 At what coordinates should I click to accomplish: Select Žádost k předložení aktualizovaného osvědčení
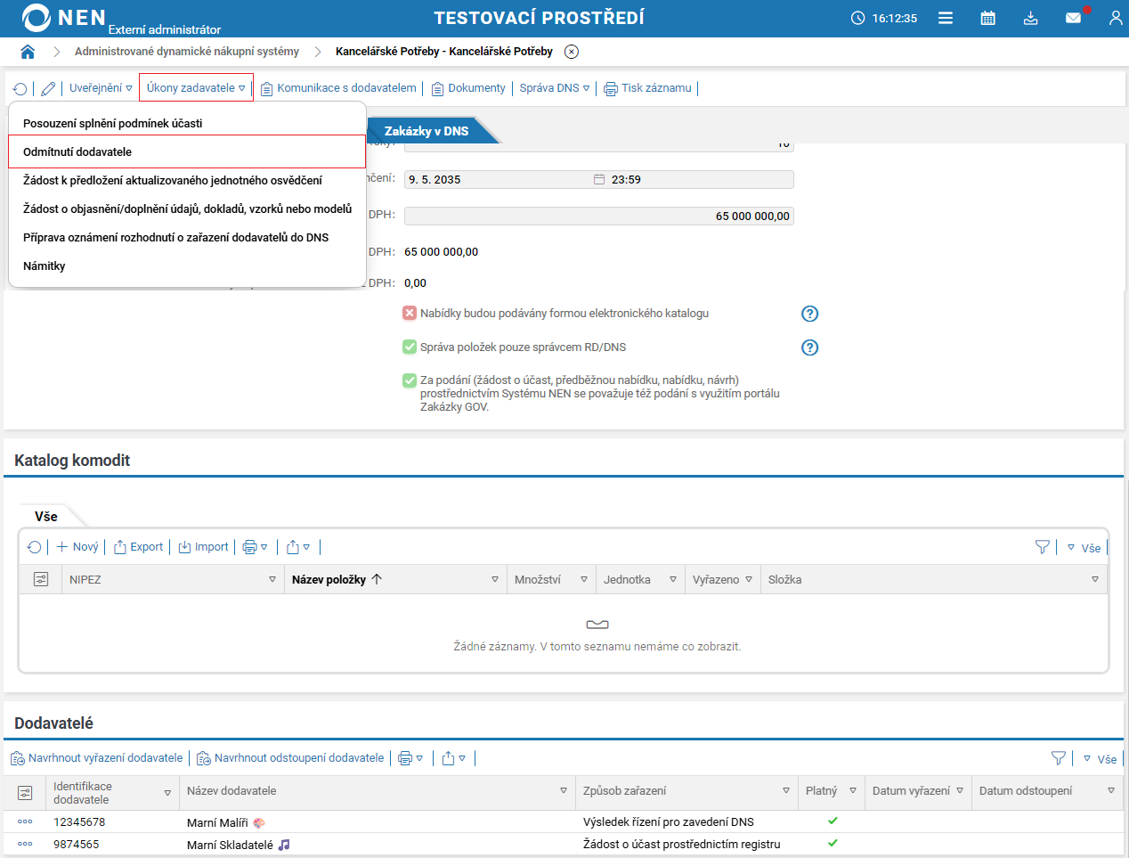click(187, 180)
